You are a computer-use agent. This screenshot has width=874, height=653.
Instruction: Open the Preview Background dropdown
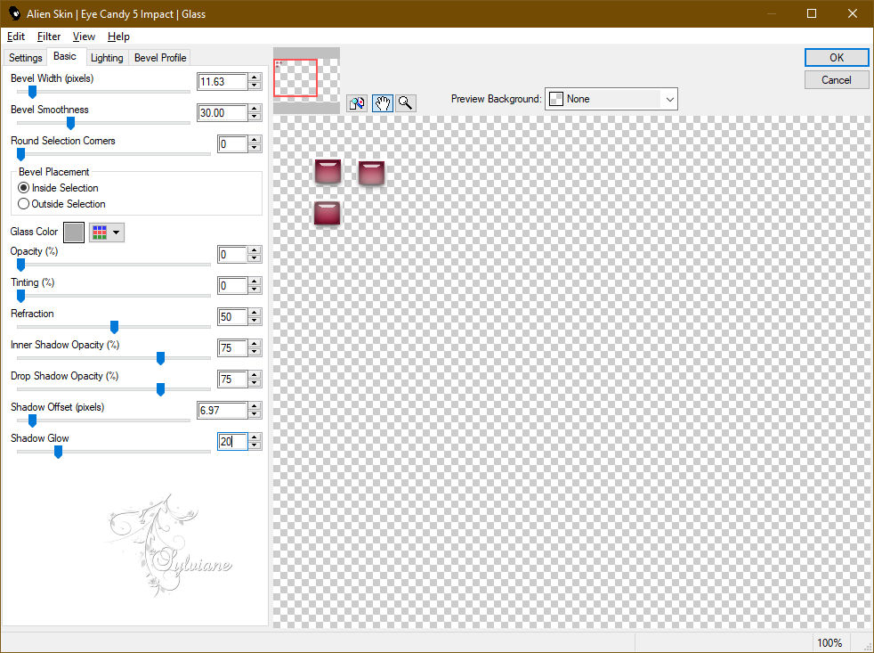click(611, 99)
